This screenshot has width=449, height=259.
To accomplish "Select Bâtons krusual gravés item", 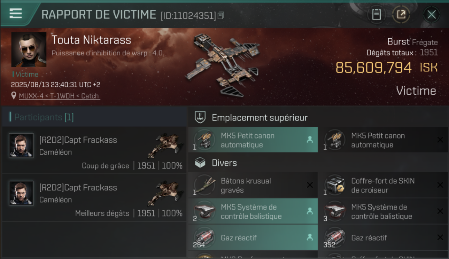I will coord(253,185).
